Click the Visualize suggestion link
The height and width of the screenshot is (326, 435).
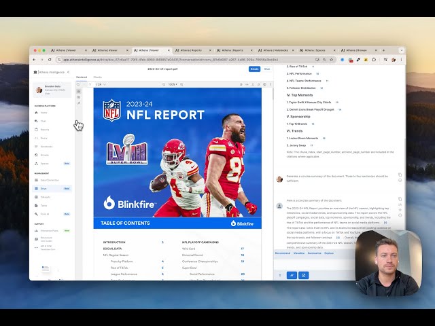299,253
